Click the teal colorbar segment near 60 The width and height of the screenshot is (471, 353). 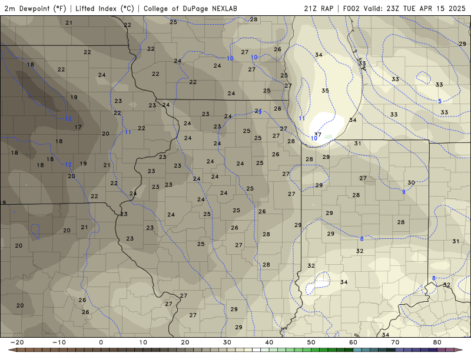[x=357, y=350]
